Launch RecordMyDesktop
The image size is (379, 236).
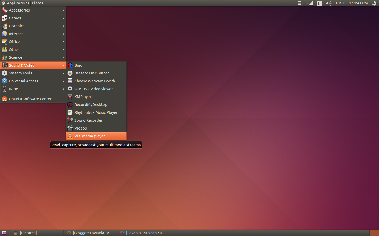point(96,105)
